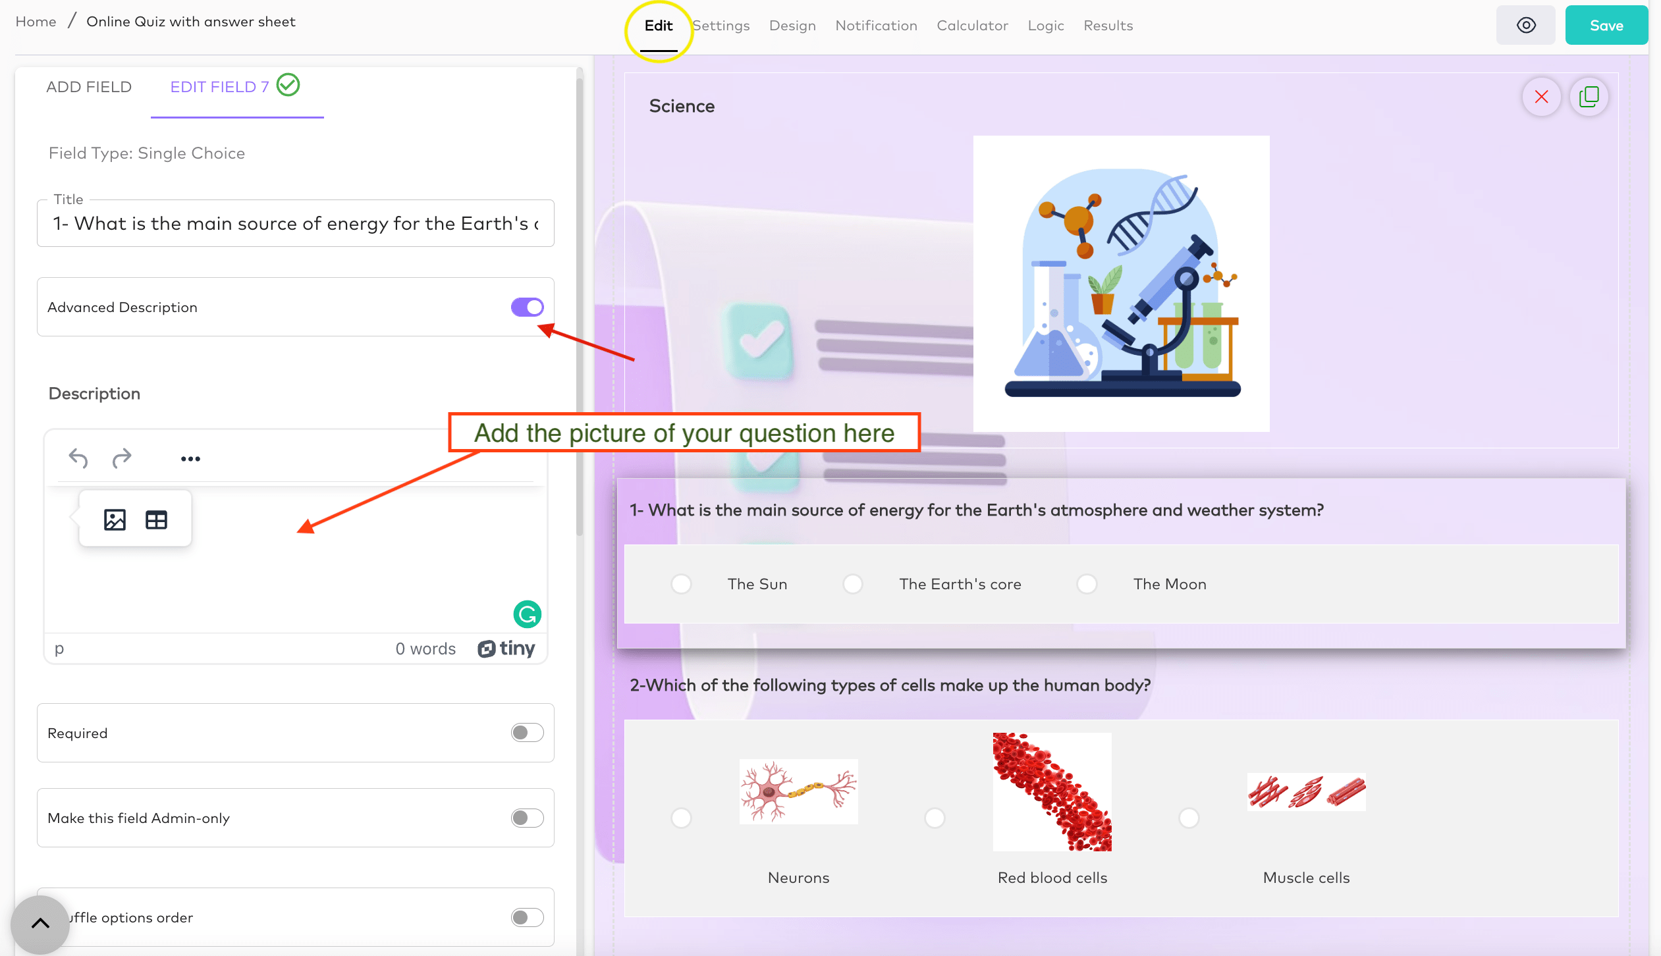Click the Grammarly G icon in description editor
Viewport: 1661px width, 956px height.
(526, 614)
